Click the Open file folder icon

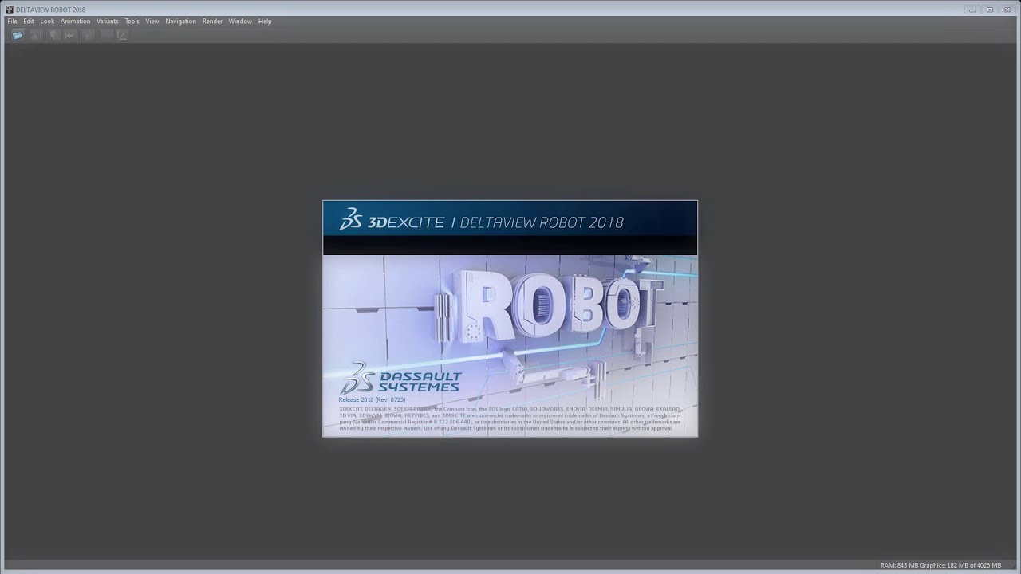18,35
